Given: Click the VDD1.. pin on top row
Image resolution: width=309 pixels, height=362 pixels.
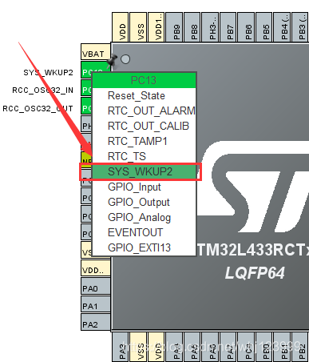Looking at the screenshot, I should point(156,27).
